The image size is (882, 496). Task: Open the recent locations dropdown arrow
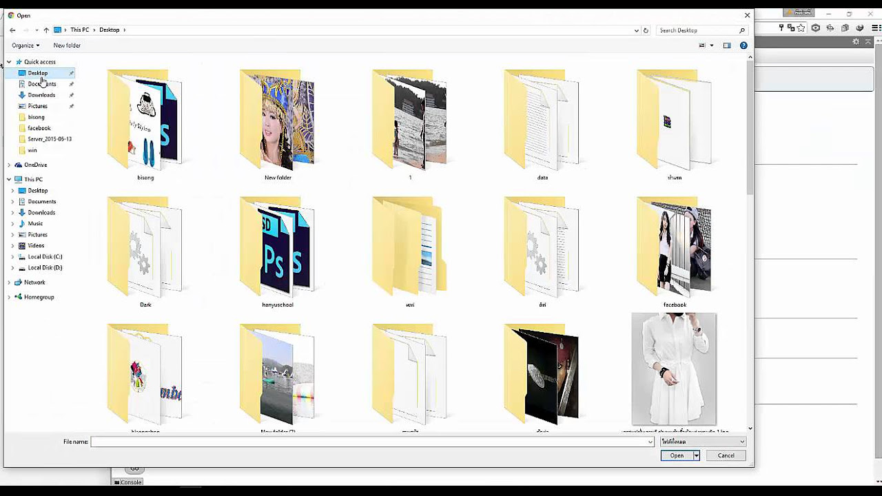click(37, 30)
